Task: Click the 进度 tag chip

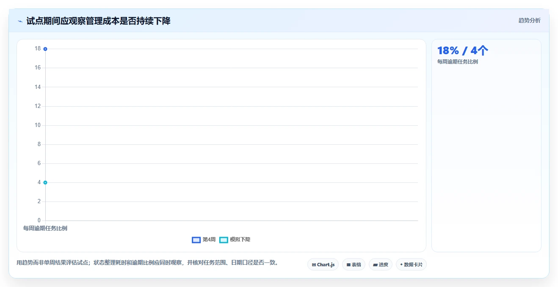Action: [381, 265]
